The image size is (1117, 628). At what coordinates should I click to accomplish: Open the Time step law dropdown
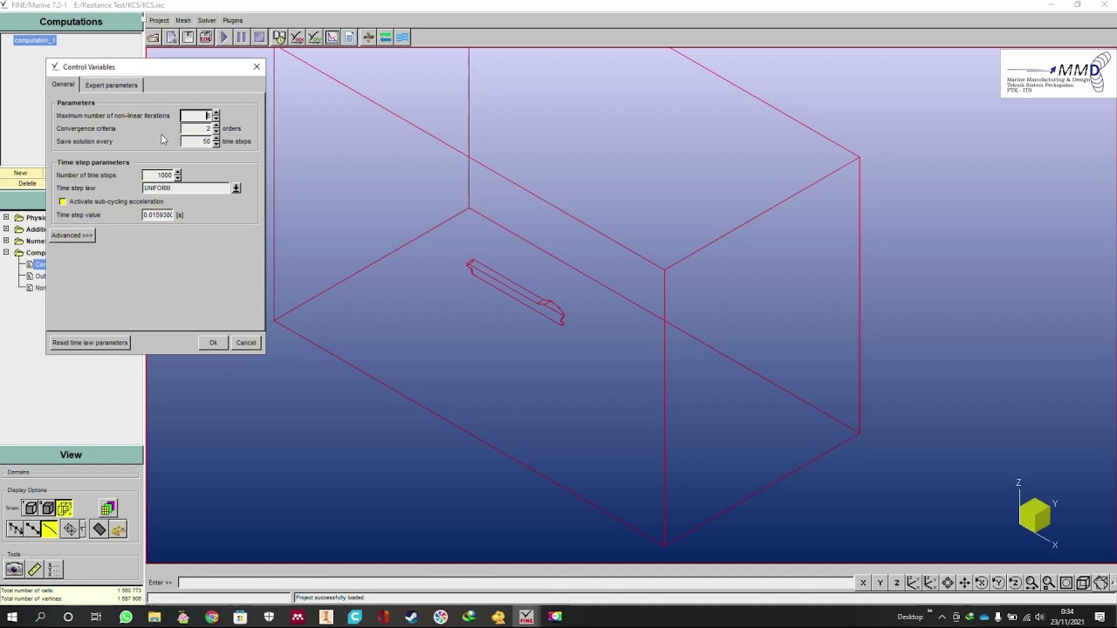[236, 188]
